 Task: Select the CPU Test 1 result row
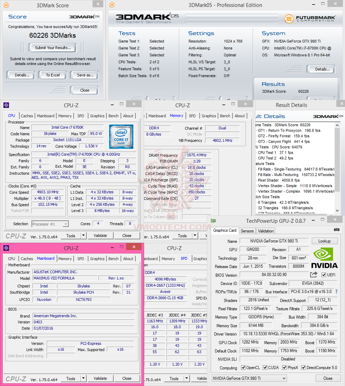tap(275, 153)
